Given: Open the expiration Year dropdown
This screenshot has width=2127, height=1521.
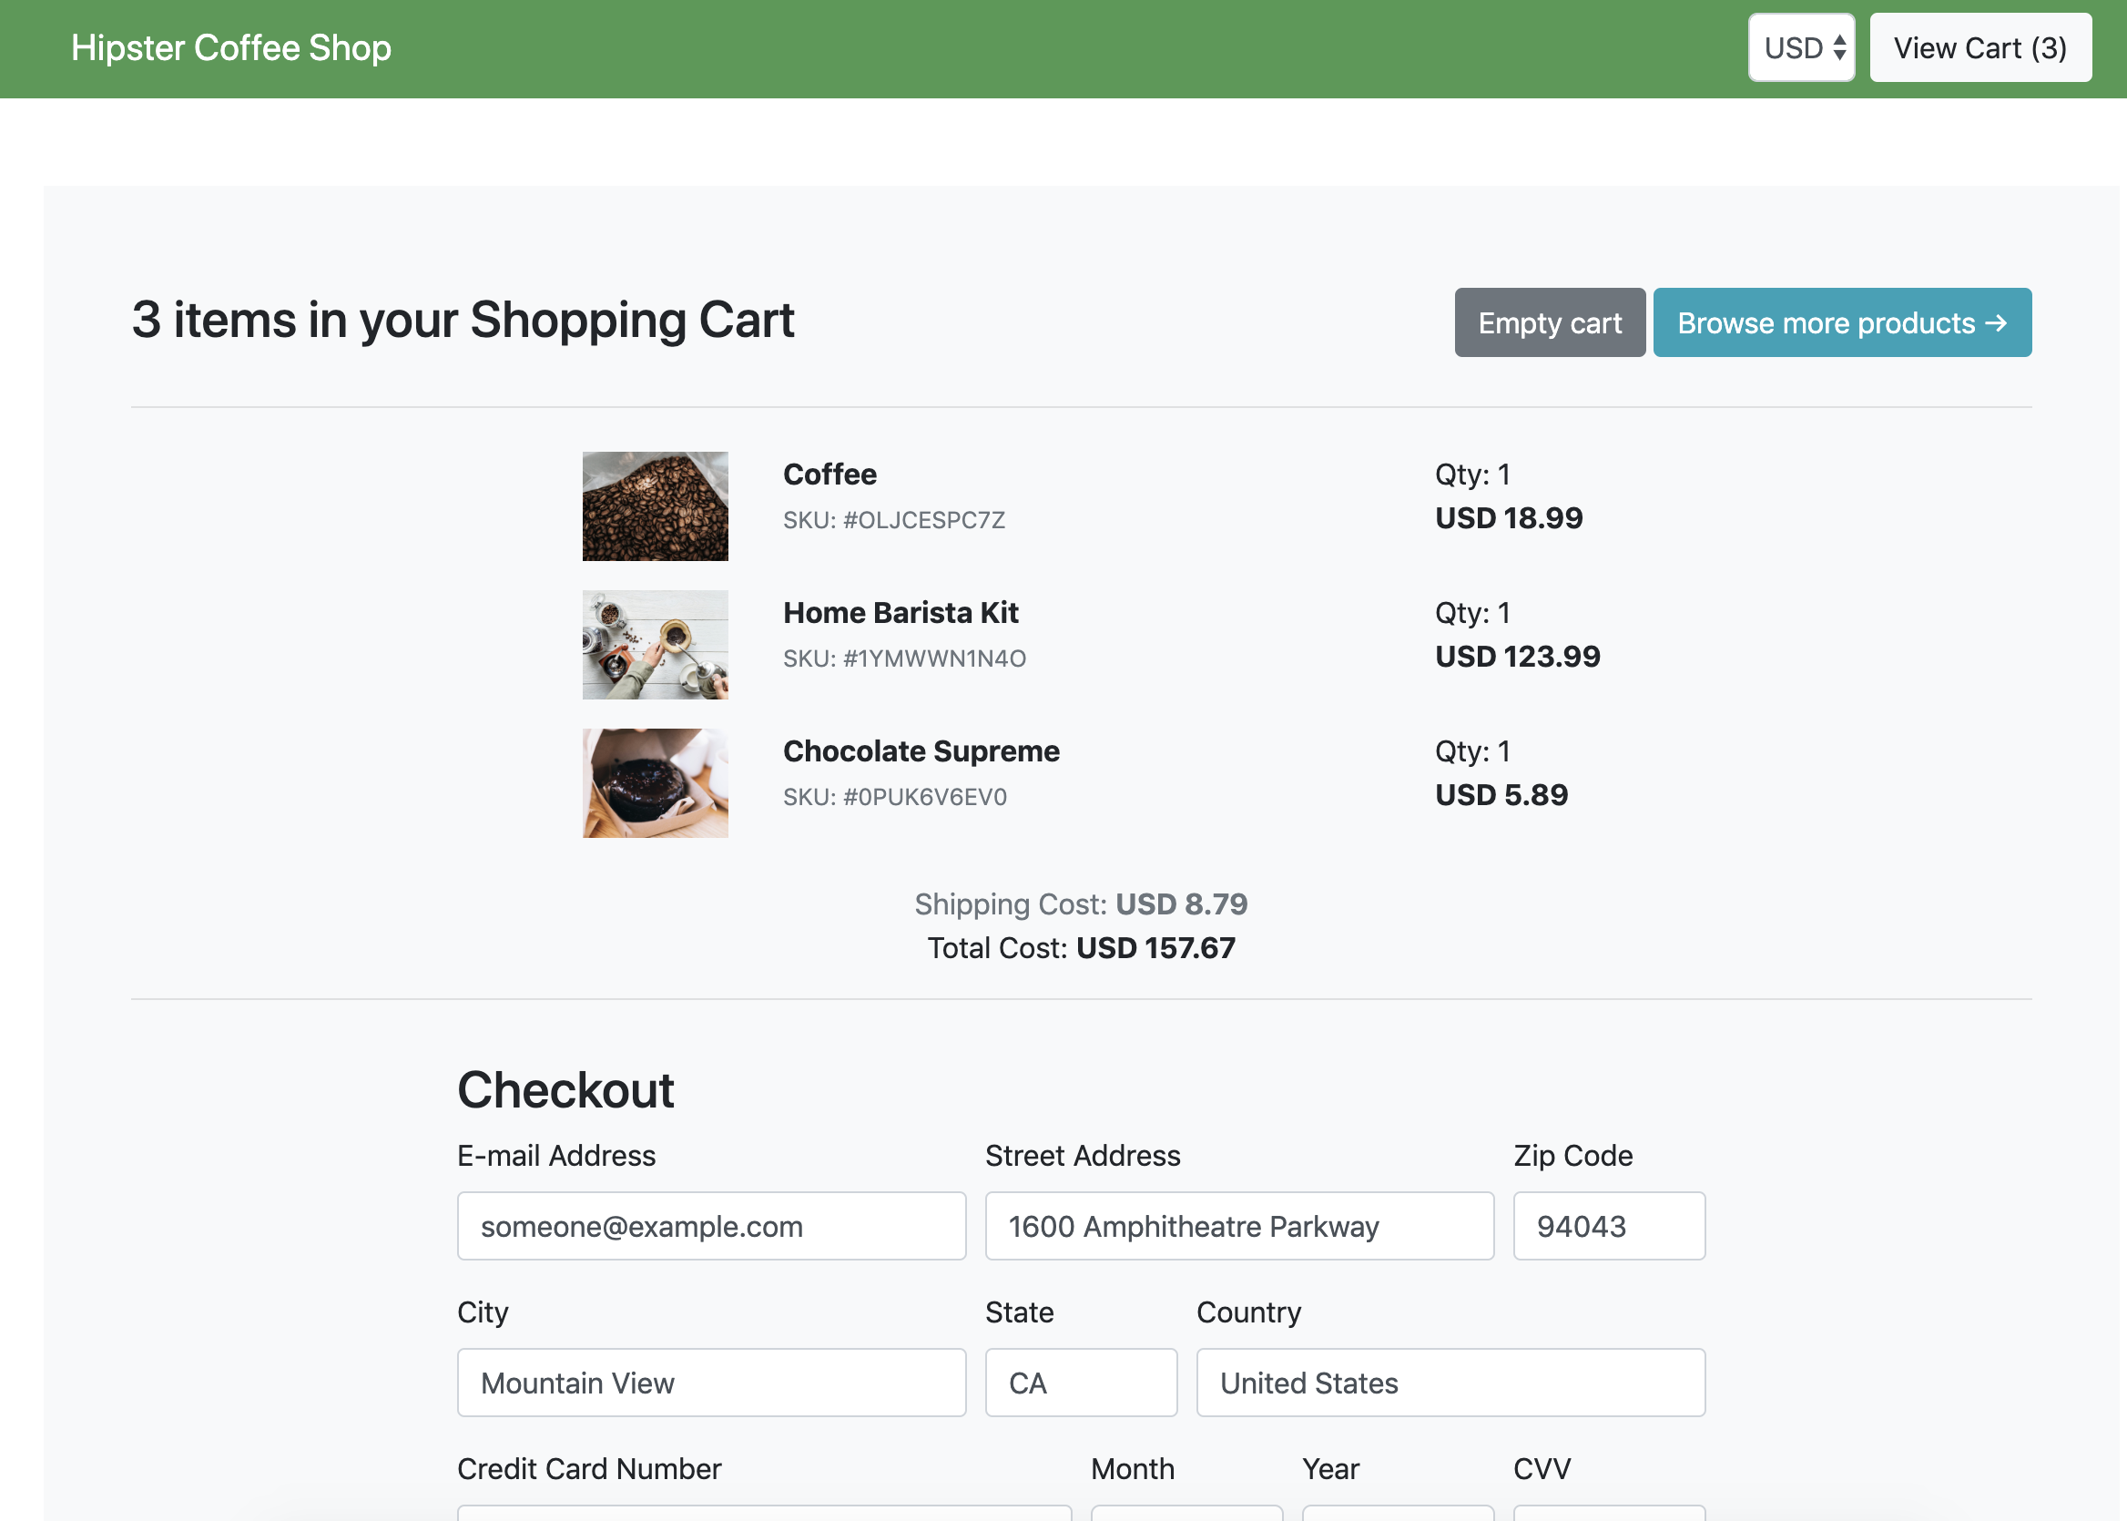Looking at the screenshot, I should tap(1398, 1512).
